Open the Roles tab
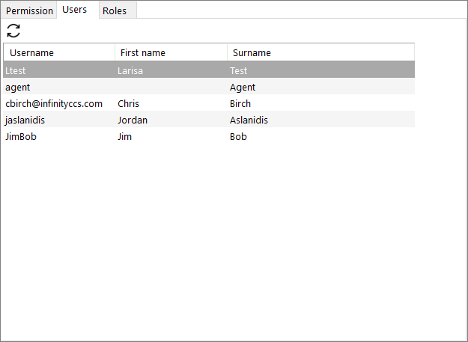Screen dimensions: 468x342 pyautogui.click(x=118, y=10)
